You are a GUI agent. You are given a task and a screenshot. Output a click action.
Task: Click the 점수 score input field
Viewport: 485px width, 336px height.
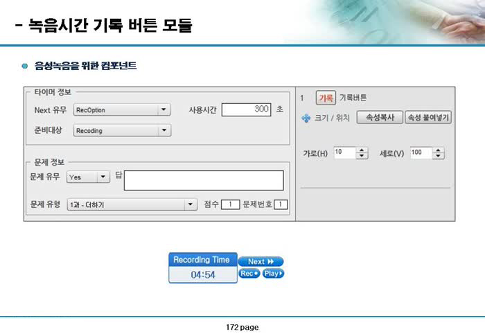[230, 204]
